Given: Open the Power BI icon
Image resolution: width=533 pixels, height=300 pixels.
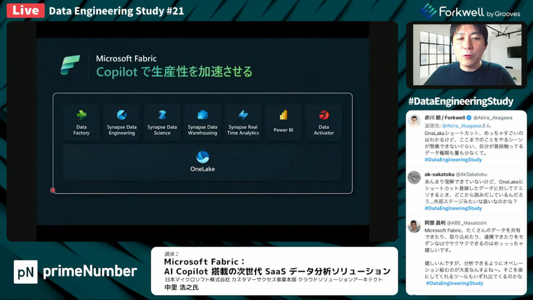Looking at the screenshot, I should point(283,116).
